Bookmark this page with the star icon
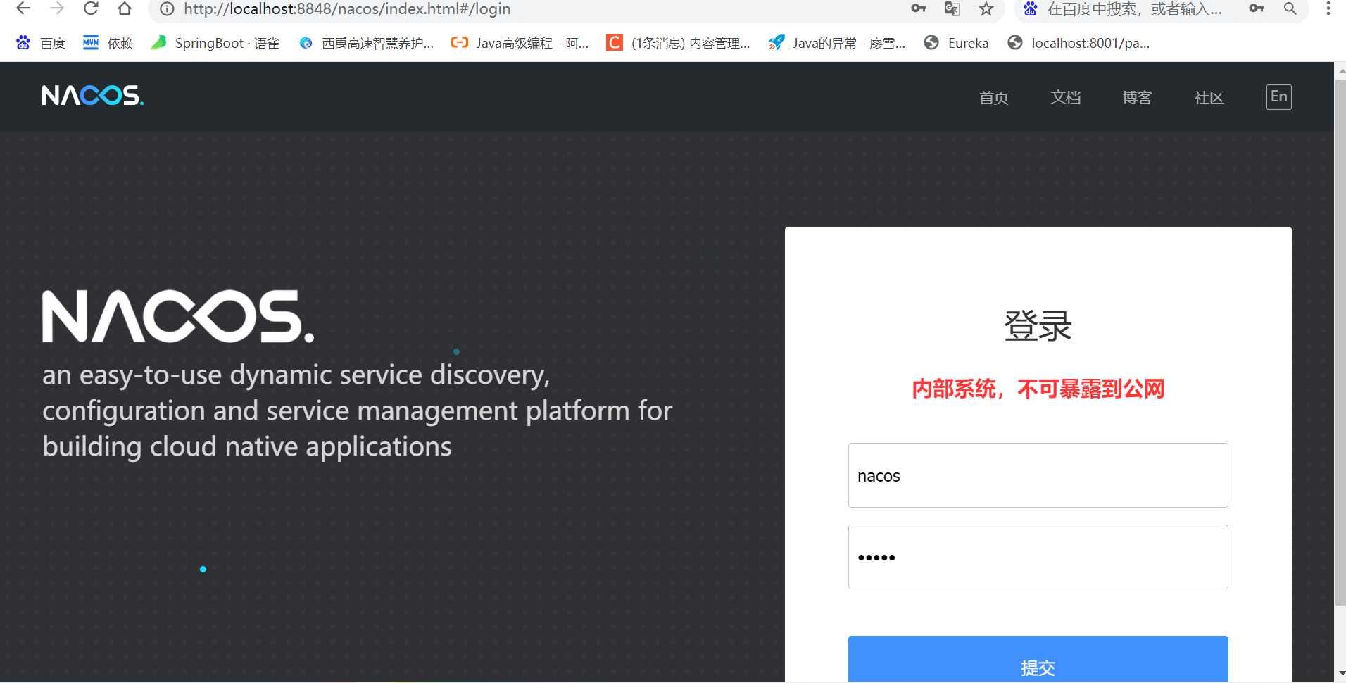The image size is (1346, 683). [x=986, y=9]
